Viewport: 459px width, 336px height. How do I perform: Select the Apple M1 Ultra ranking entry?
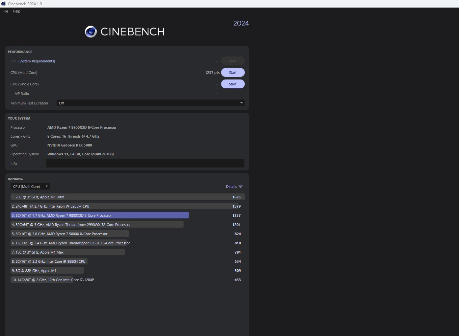point(127,197)
